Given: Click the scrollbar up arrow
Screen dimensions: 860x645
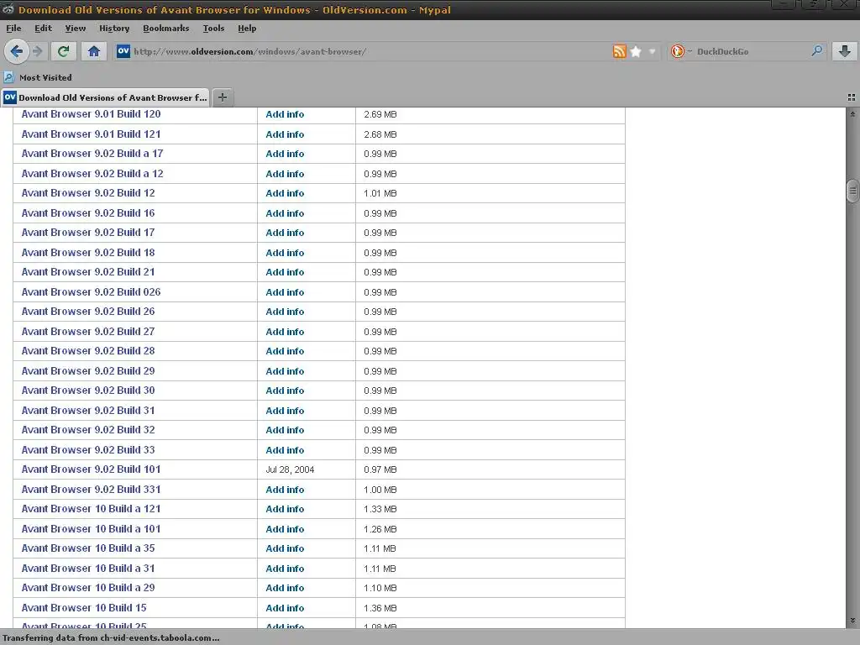Looking at the screenshot, I should pyautogui.click(x=852, y=114).
